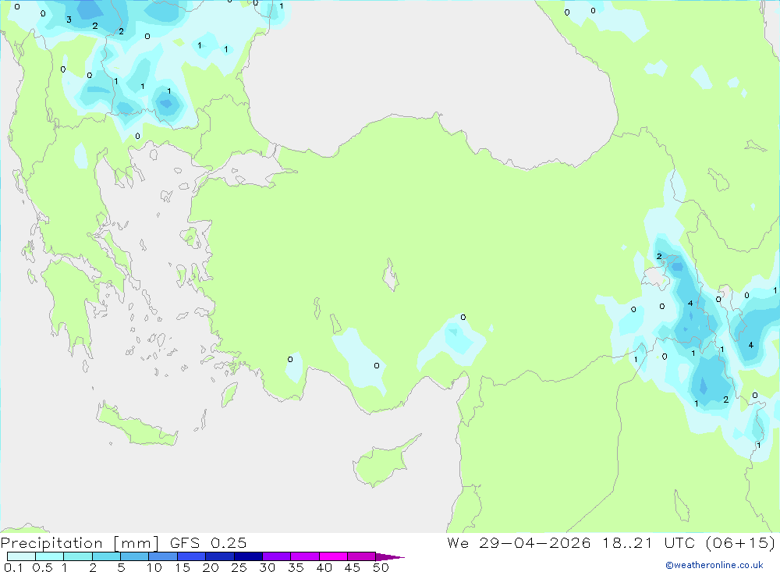Click the '18..21 UTC' time label
This screenshot has height=572, width=780.
click(649, 543)
